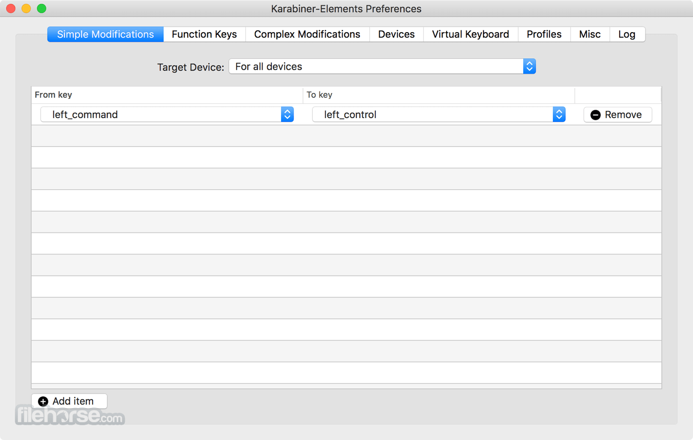693x440 pixels.
Task: Click the Add item button
Action: 69,401
